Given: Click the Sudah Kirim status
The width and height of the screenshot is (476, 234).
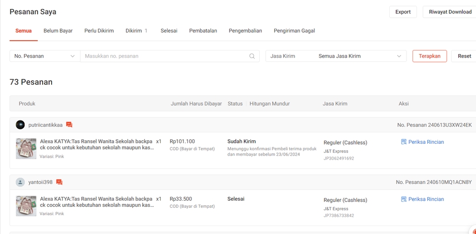Looking at the screenshot, I should [x=241, y=141].
